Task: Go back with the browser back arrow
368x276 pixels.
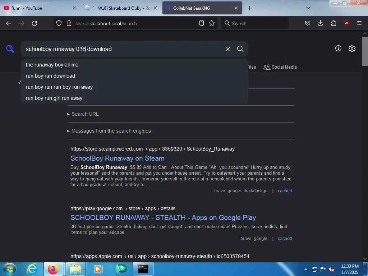Action: [9, 23]
